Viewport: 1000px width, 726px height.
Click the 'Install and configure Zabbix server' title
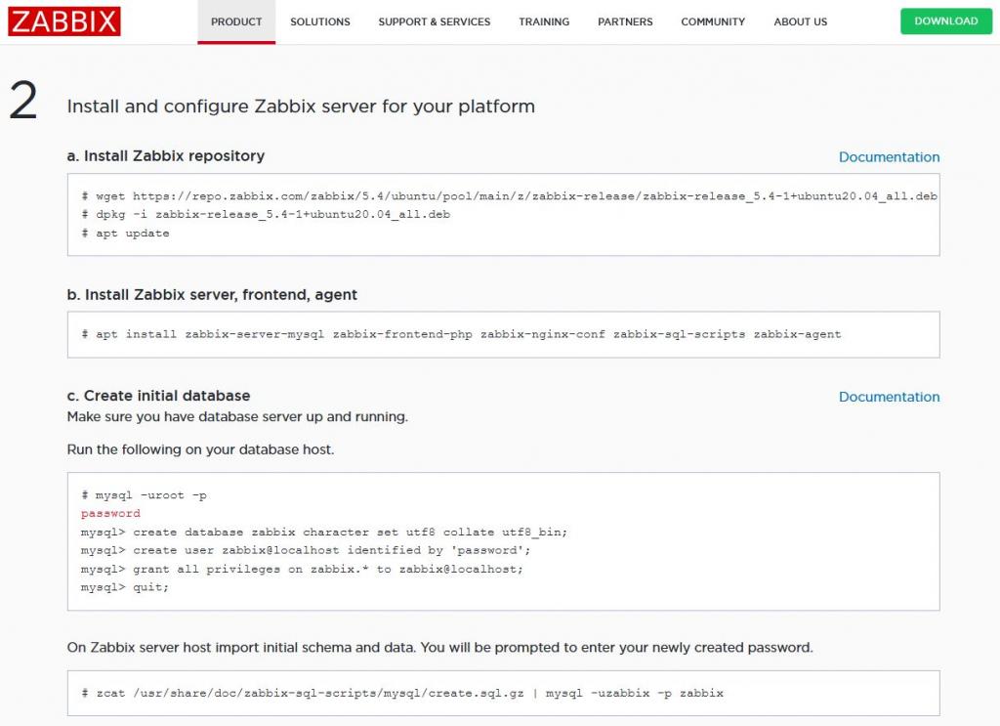(301, 106)
